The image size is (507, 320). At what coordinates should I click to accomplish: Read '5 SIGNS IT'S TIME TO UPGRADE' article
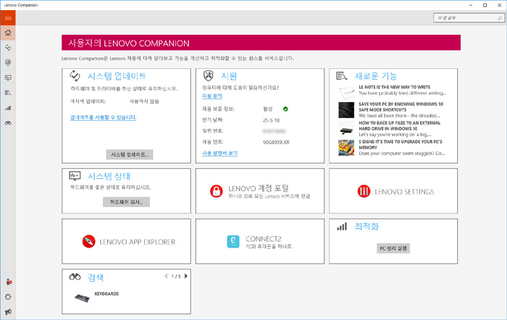tap(401, 145)
